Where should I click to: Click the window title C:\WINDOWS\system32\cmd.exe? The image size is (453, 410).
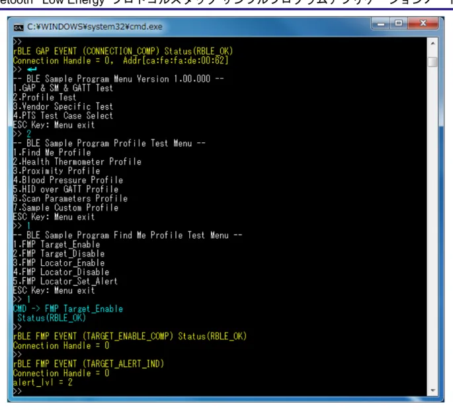[95, 27]
